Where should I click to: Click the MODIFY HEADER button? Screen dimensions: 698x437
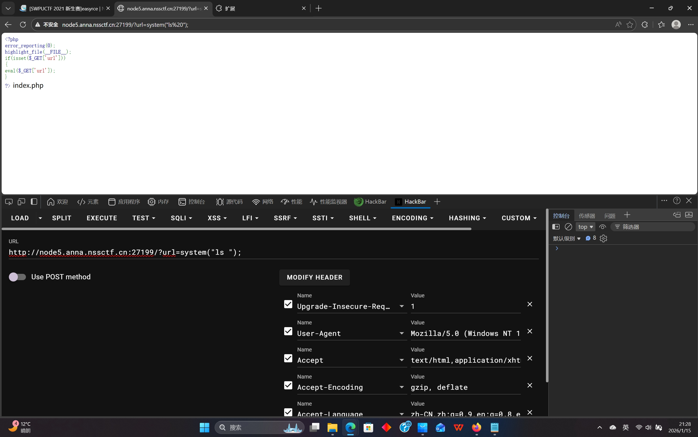click(x=314, y=277)
